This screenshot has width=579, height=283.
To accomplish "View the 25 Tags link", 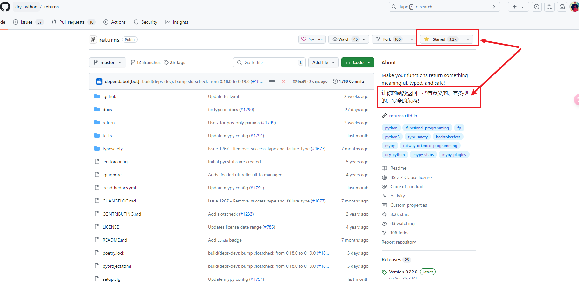I will (174, 62).
